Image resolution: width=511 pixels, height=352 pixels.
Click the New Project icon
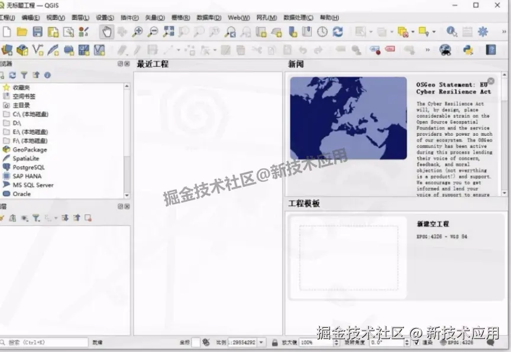[7, 32]
